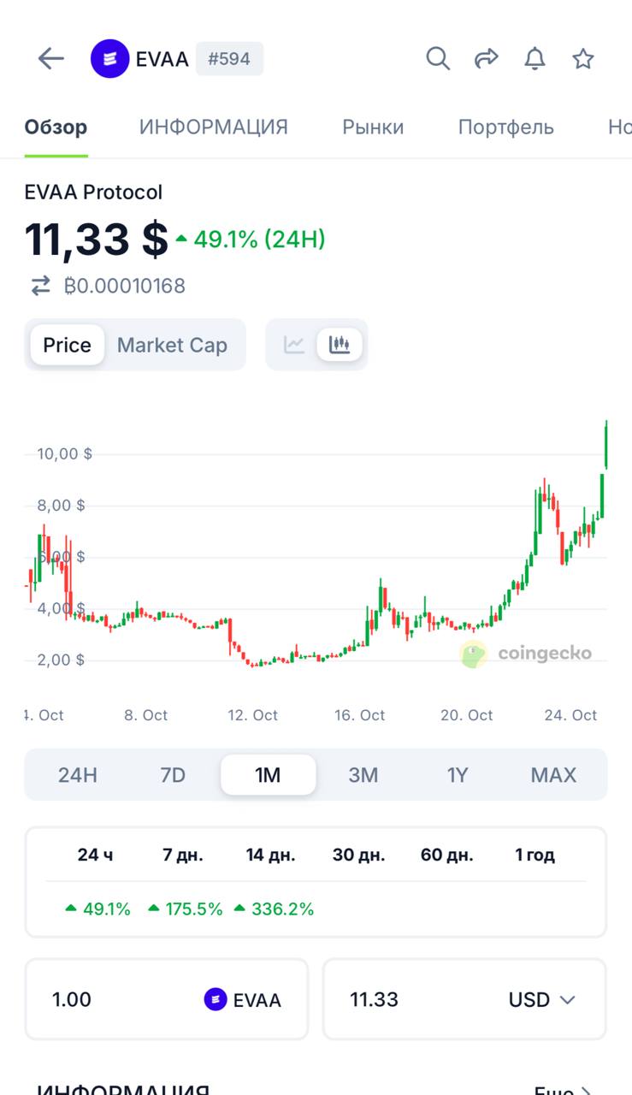Image resolution: width=632 pixels, height=1095 pixels.
Task: Choose the 3M chart range
Action: click(x=363, y=775)
